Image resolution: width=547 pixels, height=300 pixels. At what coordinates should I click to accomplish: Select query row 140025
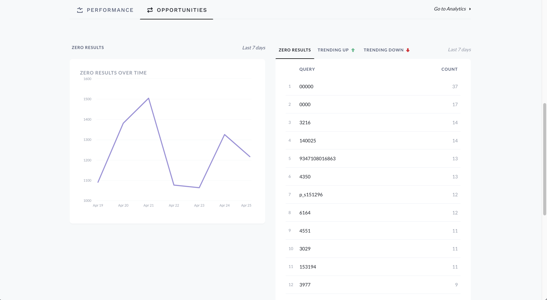tap(373, 141)
